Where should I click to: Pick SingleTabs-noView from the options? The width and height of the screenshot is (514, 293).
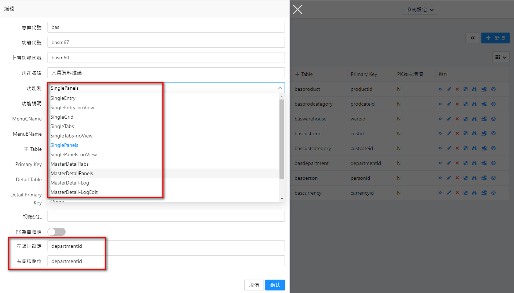click(71, 136)
